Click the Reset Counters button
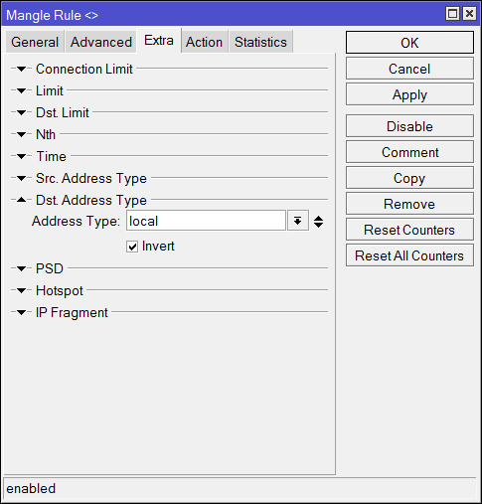This screenshot has height=504, width=482. [x=409, y=230]
